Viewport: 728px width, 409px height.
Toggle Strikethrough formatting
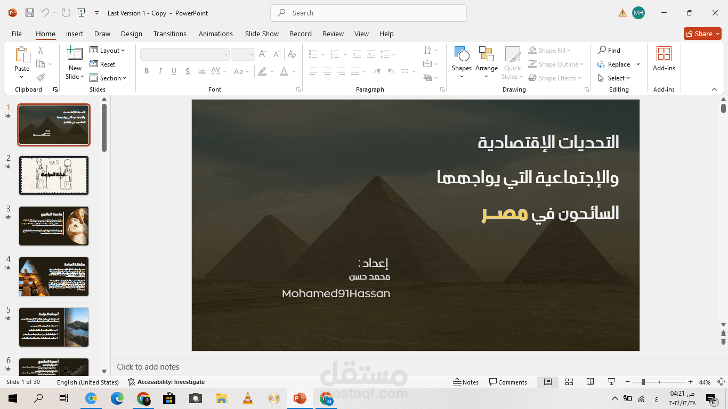(x=201, y=71)
